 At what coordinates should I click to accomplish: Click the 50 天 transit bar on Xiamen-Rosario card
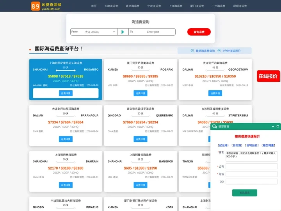pos(140,70)
